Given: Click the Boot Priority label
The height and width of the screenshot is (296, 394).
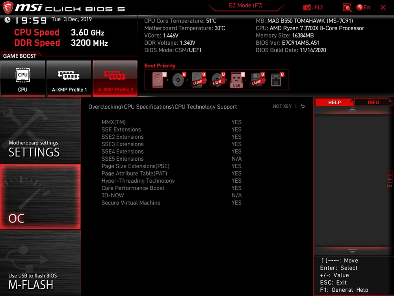Looking at the screenshot, I should click(160, 66).
